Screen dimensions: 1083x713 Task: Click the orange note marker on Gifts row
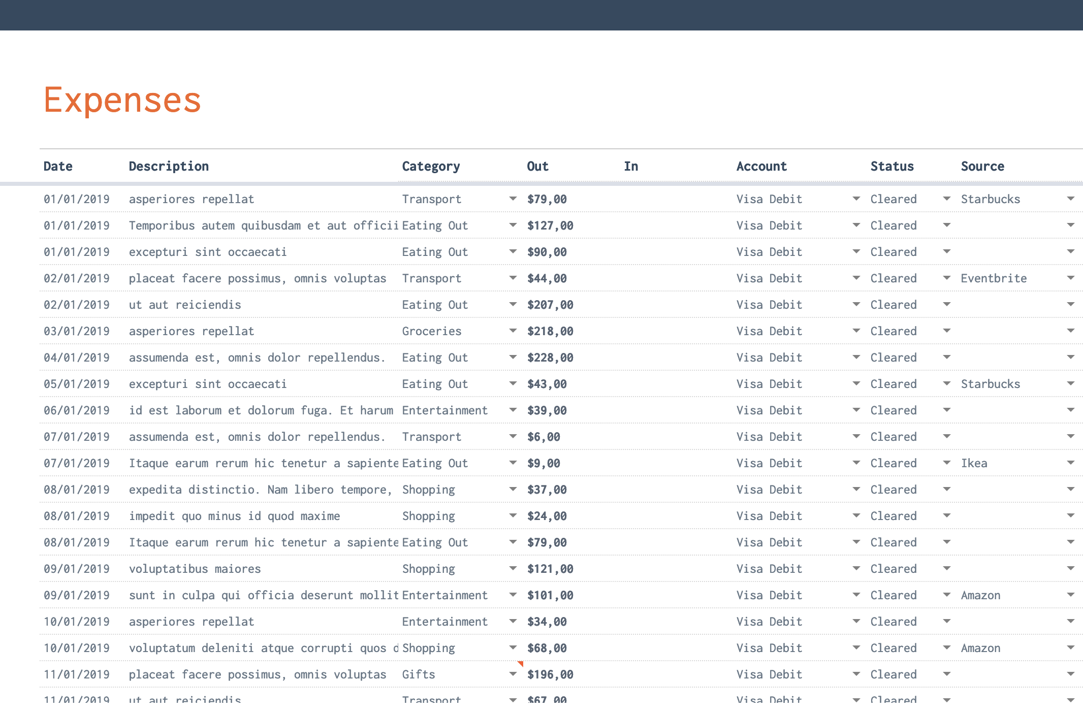tap(520, 664)
